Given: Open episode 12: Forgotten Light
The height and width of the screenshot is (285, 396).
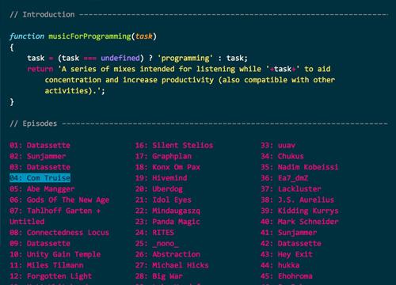Looking at the screenshot, I should coord(51,276).
